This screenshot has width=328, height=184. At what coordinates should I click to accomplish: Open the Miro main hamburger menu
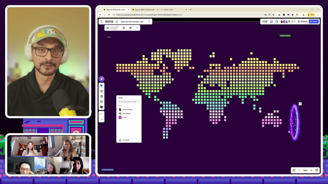pos(102,22)
